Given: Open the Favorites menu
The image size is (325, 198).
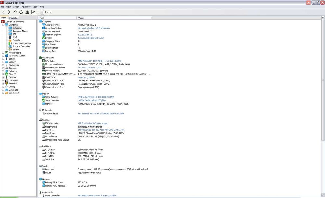Looking at the screenshot, I should (x=26, y=7).
